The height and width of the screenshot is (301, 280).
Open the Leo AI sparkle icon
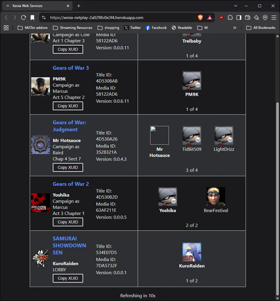coord(256,18)
